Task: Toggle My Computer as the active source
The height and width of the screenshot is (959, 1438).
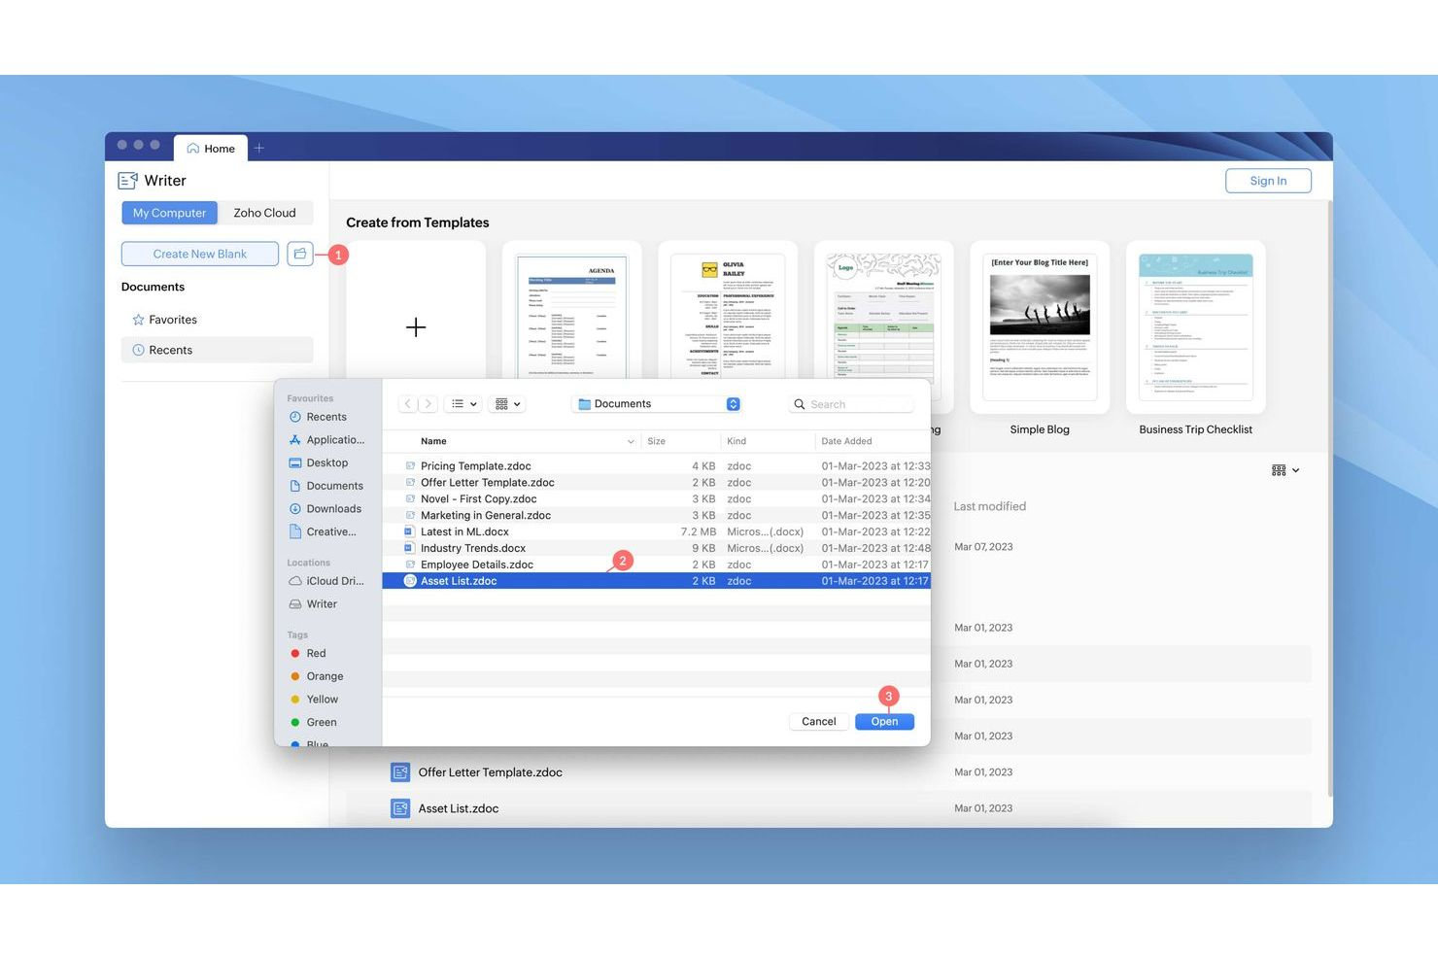Action: tap(169, 212)
